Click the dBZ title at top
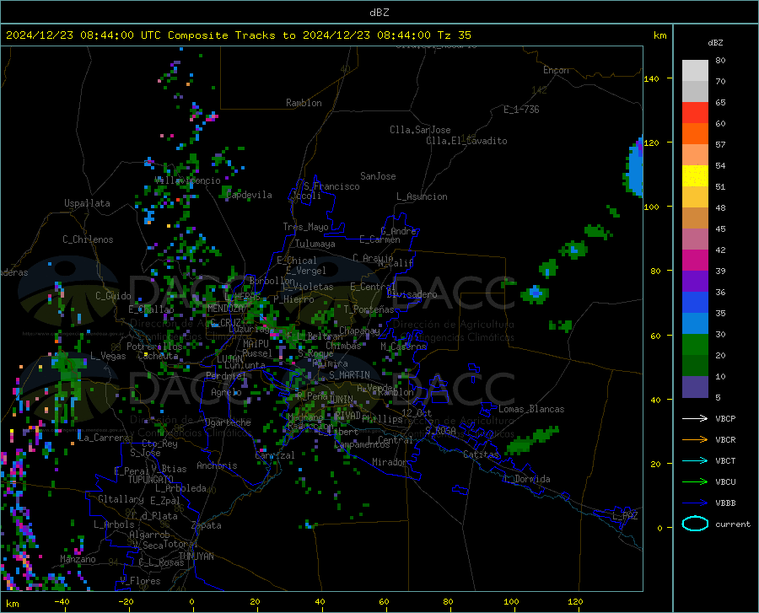 [379, 13]
